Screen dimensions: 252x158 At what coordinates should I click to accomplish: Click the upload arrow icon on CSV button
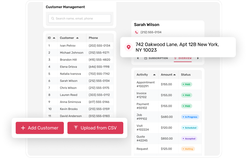pyautogui.click(x=76, y=128)
